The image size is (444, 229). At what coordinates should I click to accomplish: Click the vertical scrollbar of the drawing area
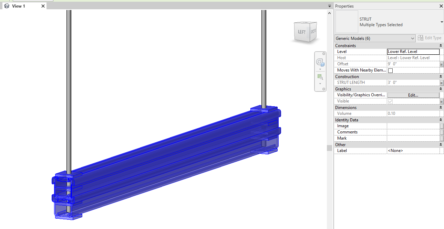click(x=329, y=148)
